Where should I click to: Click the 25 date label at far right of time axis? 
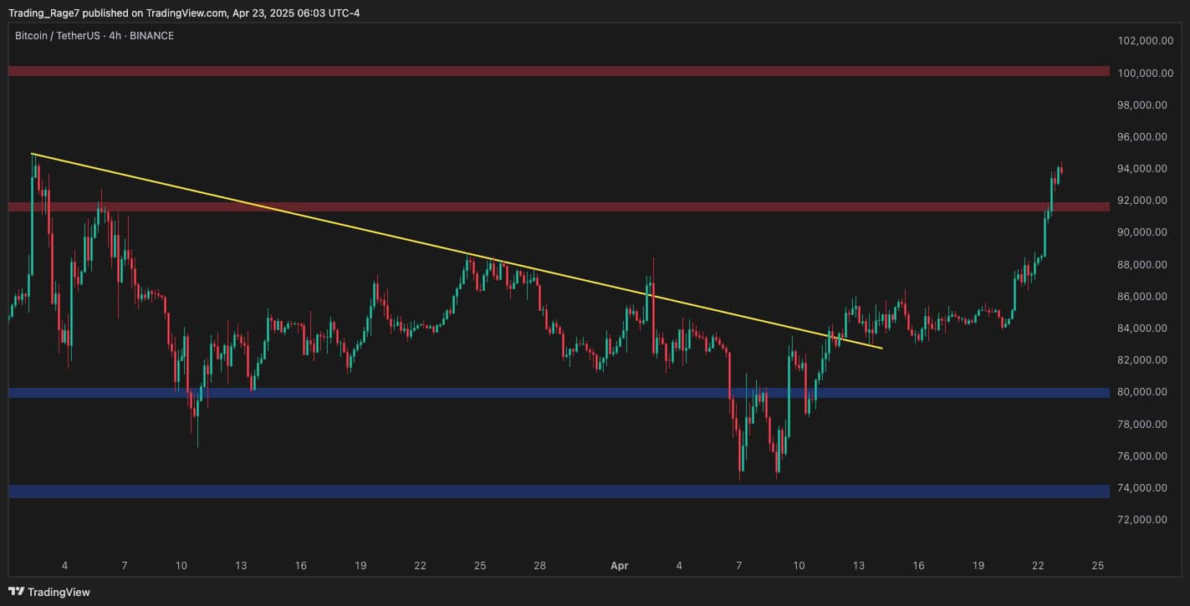pyautogui.click(x=1098, y=566)
